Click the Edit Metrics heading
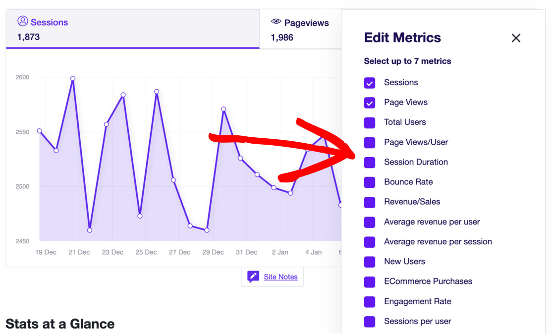This screenshot has height=334, width=553. [402, 38]
